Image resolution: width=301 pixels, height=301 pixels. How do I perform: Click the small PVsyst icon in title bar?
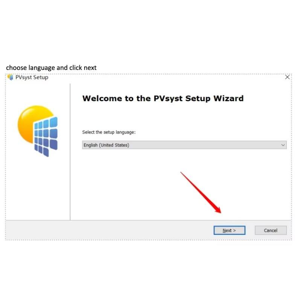coord(11,78)
